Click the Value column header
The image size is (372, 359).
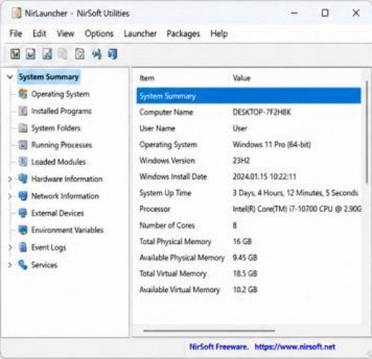pos(242,78)
